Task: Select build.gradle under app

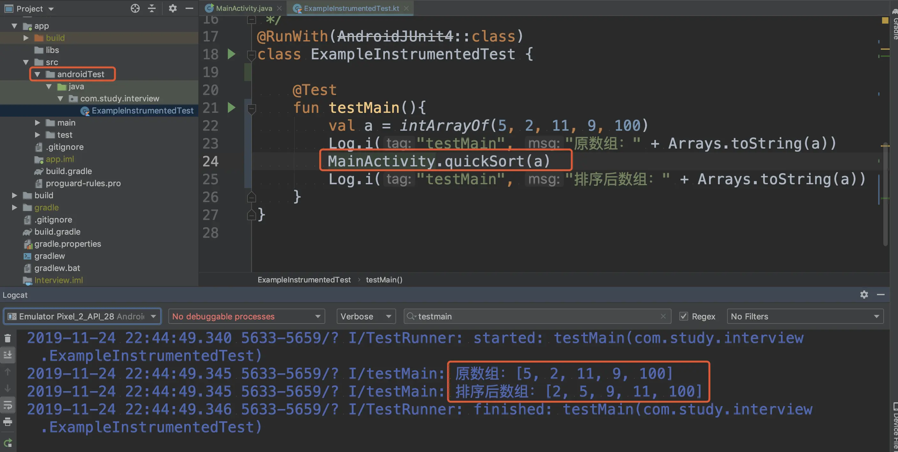Action: coord(69,171)
